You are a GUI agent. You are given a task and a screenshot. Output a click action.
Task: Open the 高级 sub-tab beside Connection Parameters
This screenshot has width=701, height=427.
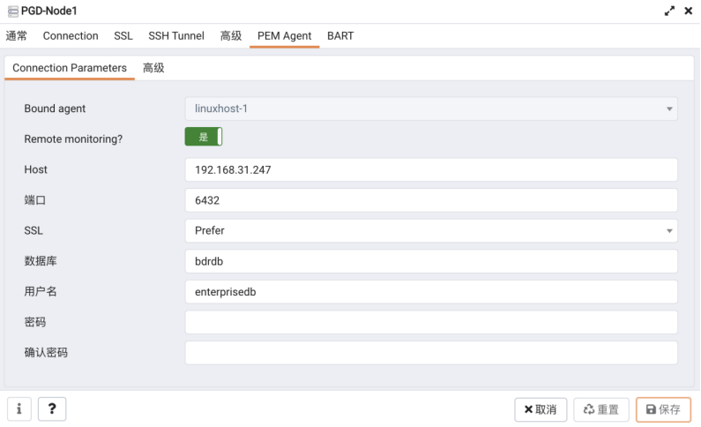153,68
